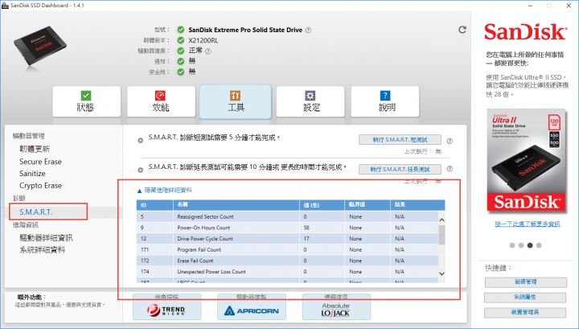
Task: Click the SMART table scroll down arrow
Action: click(441, 273)
